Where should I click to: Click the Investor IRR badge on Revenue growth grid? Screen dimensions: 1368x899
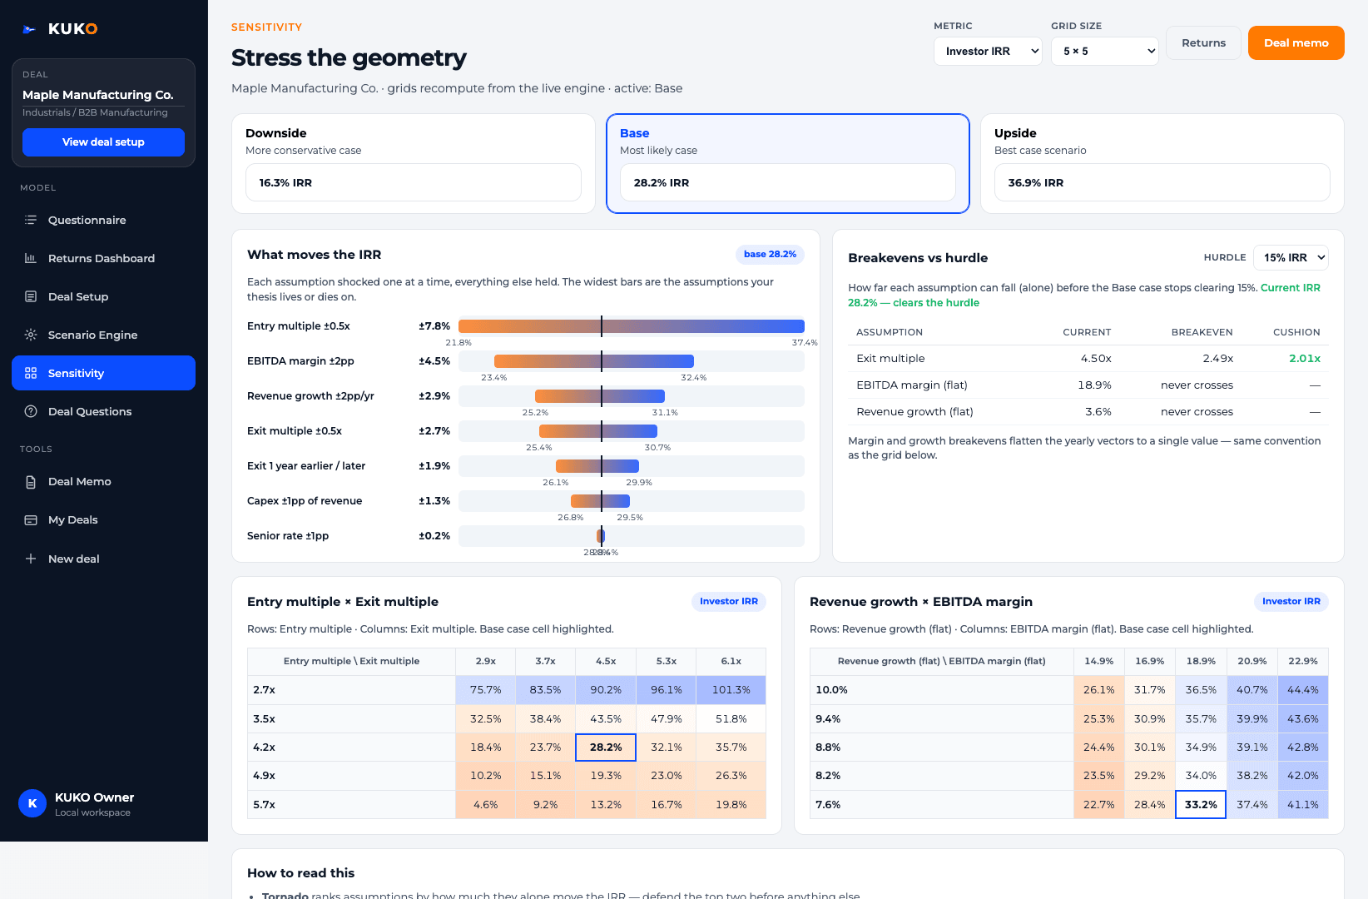(x=1291, y=601)
